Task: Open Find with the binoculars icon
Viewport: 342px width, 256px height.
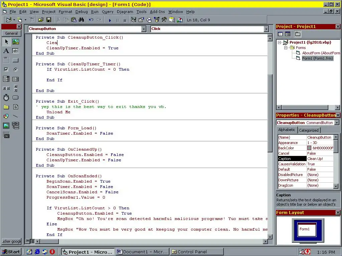Action: (81, 20)
